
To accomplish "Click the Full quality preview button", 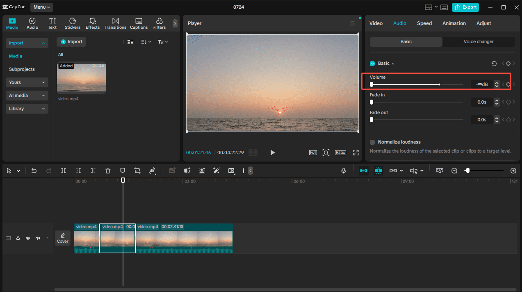I will (x=313, y=153).
